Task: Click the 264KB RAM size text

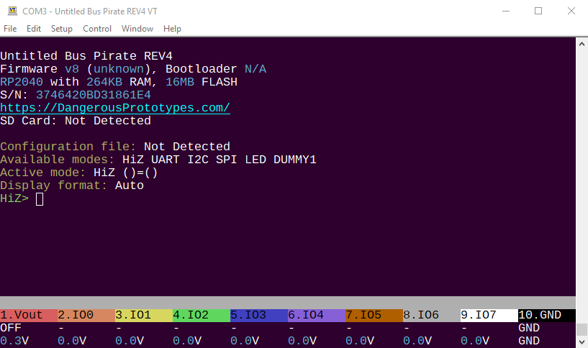Action: (104, 82)
